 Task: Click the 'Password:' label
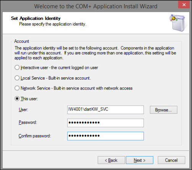click(x=28, y=123)
